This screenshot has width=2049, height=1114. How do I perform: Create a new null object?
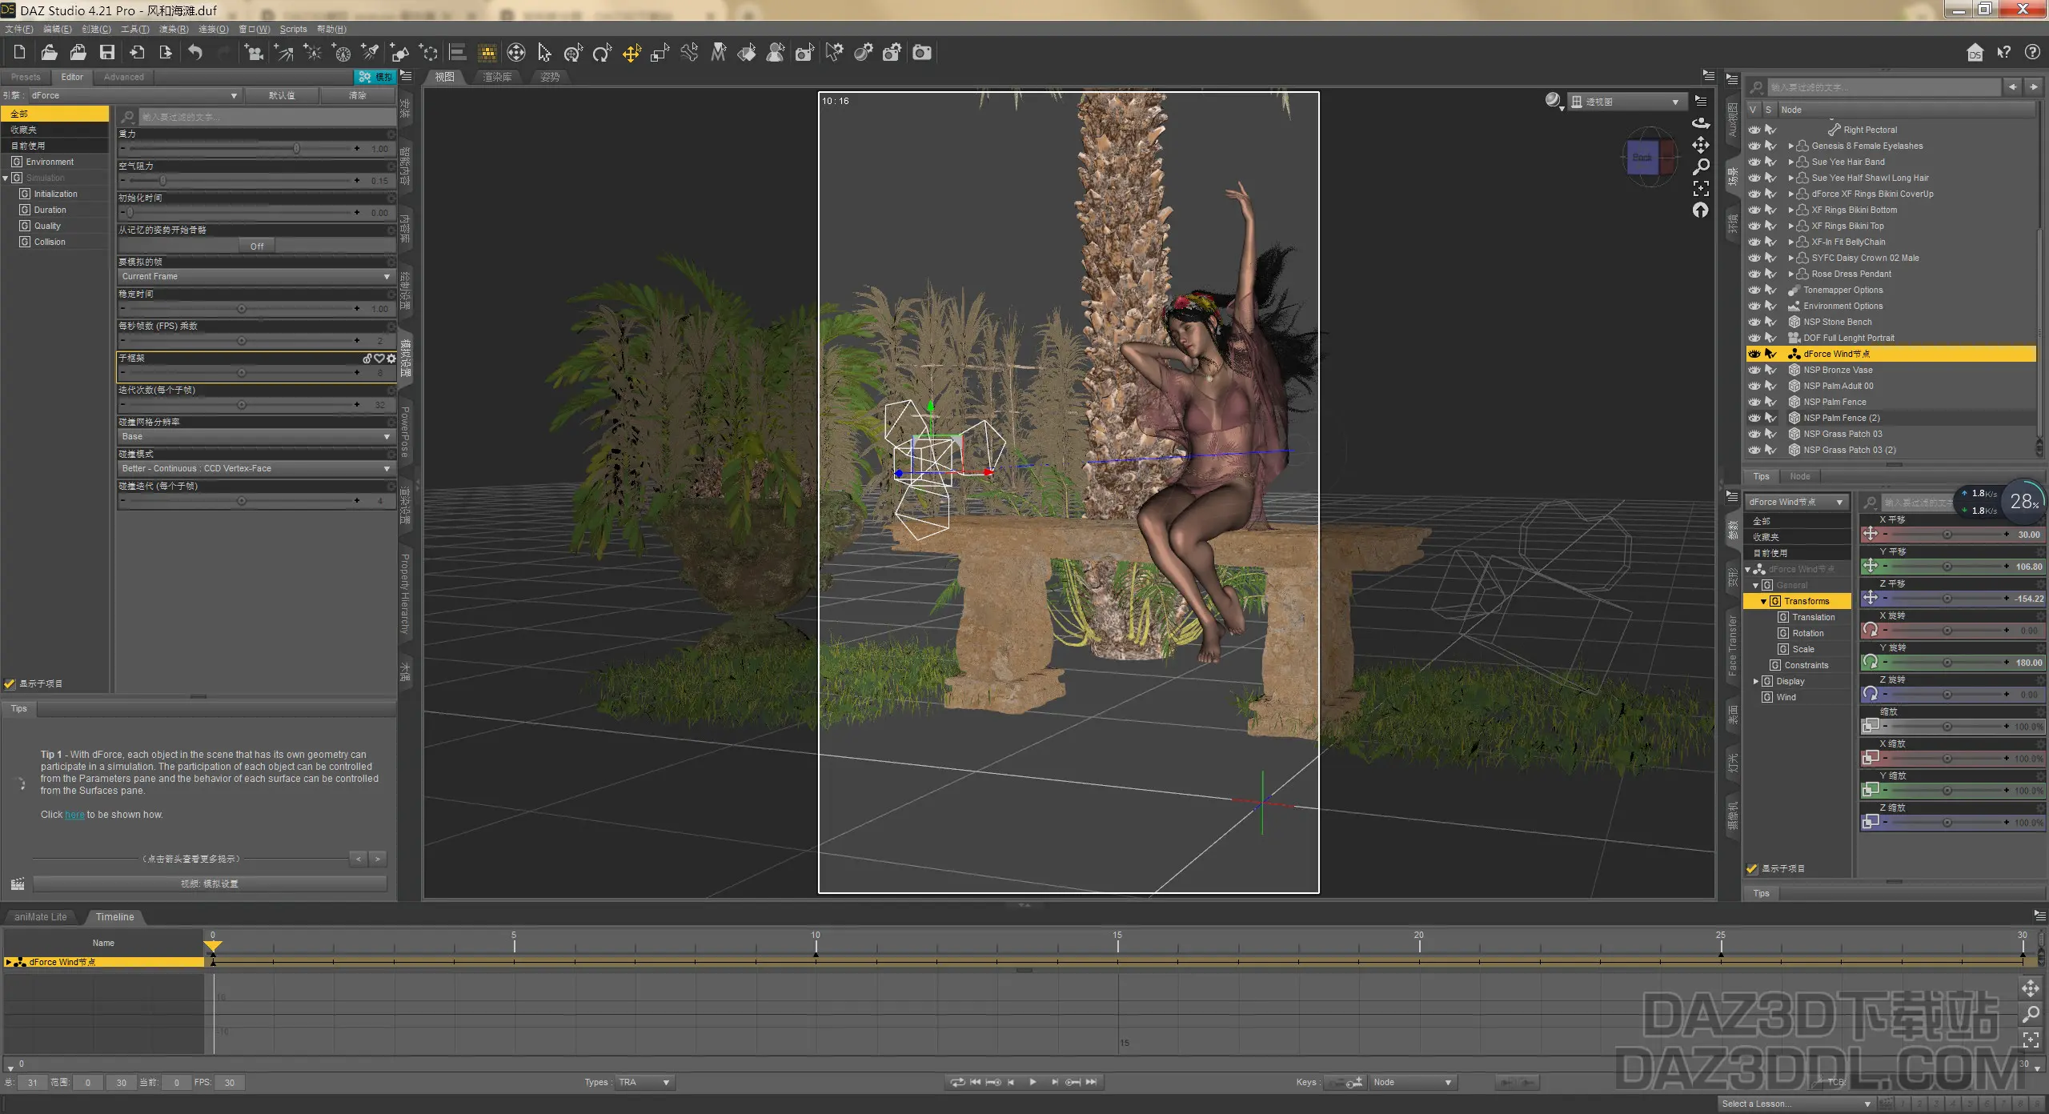[x=429, y=53]
